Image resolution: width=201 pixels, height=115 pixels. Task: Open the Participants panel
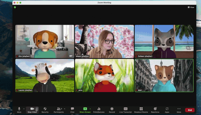coord(58,110)
